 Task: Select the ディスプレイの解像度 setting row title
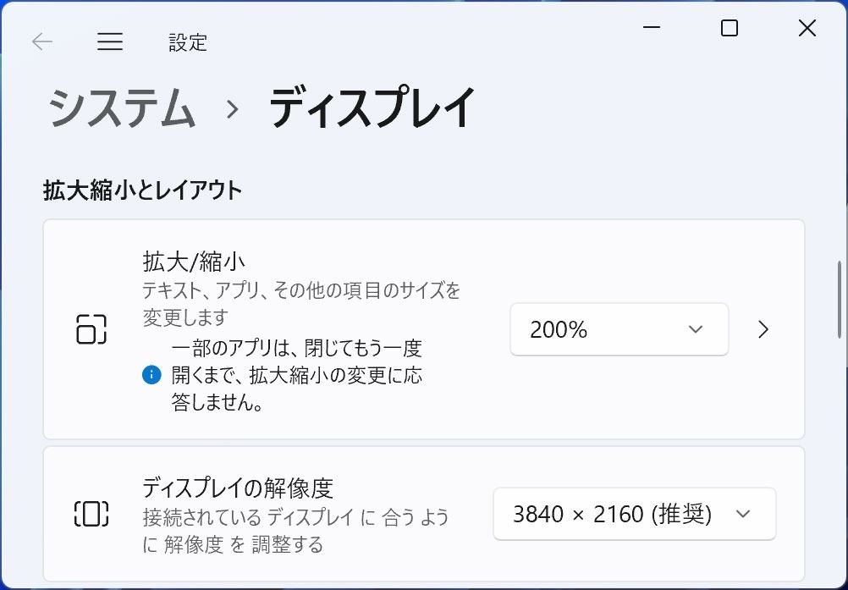[238, 488]
